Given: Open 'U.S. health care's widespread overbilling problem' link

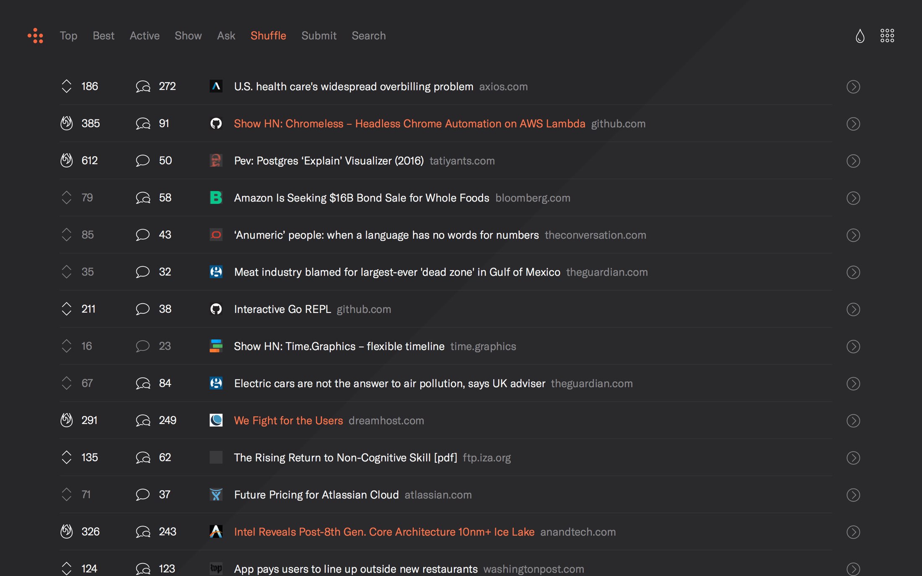Looking at the screenshot, I should [x=353, y=87].
